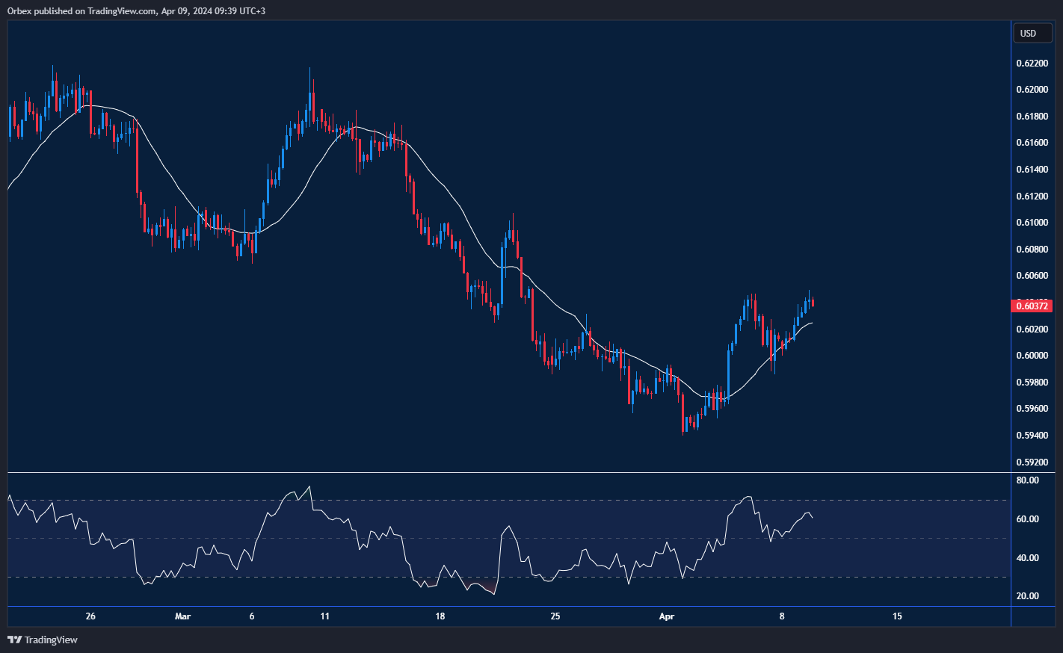Select the Mar label on the time axis
Viewport: 1063px width, 653px height.
pos(183,617)
